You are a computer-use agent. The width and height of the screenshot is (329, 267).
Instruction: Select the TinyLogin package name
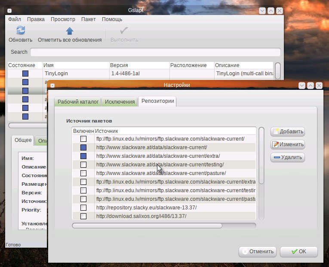click(x=56, y=74)
